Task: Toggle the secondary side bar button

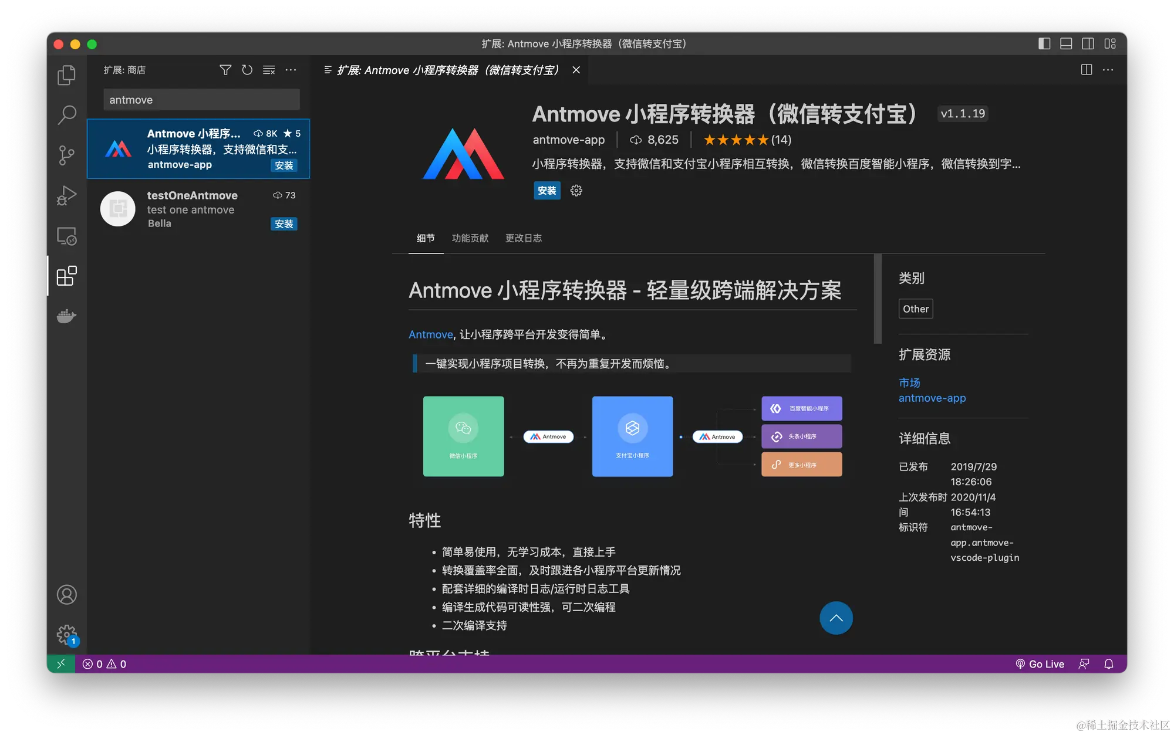Action: 1088,43
